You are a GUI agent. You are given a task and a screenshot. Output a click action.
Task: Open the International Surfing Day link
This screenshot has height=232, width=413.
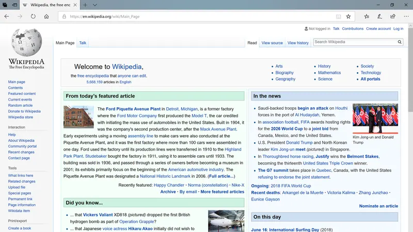coord(294,230)
